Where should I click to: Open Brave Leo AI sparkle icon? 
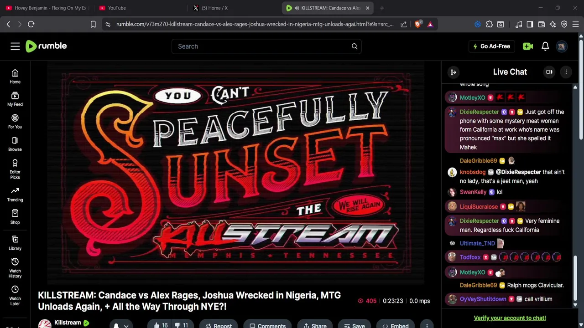pos(553,24)
